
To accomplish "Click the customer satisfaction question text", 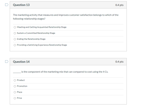I will [x=66, y=17].
